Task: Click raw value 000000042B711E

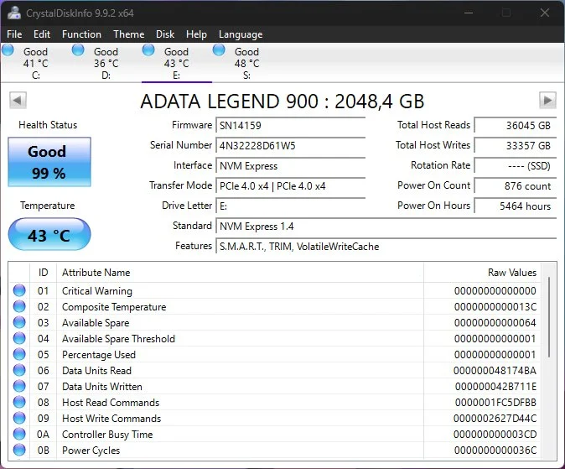Action: pos(495,387)
